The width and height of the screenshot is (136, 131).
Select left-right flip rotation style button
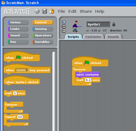coord(64,27)
